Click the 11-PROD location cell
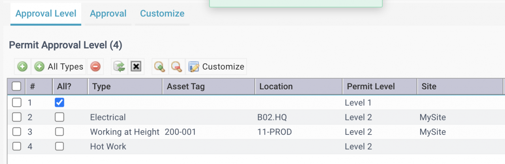 click(x=275, y=132)
